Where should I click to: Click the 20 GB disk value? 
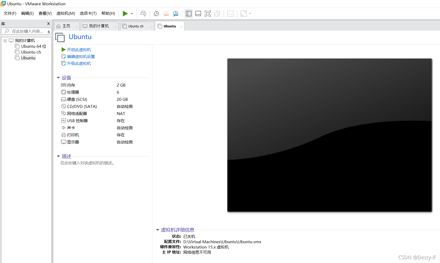122,99
